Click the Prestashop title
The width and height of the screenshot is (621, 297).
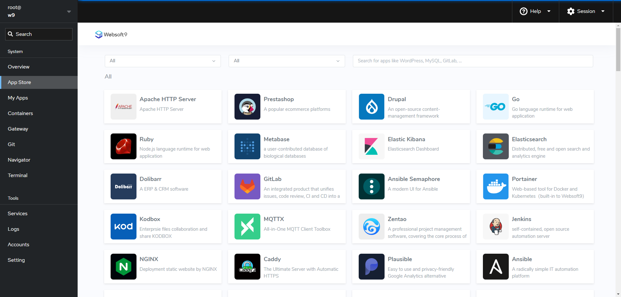tap(279, 99)
